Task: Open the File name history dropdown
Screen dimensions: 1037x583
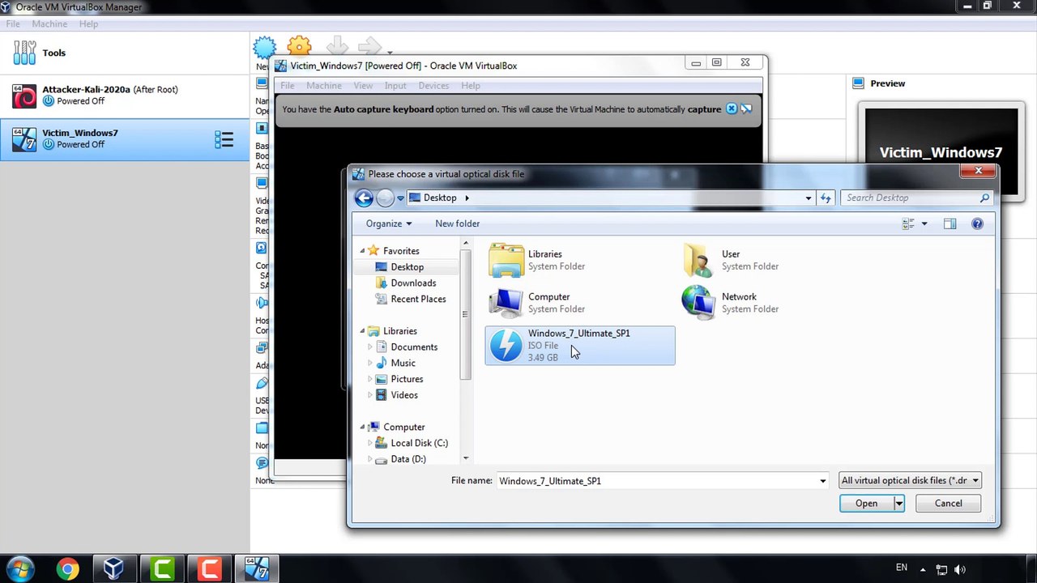Action: (x=822, y=481)
